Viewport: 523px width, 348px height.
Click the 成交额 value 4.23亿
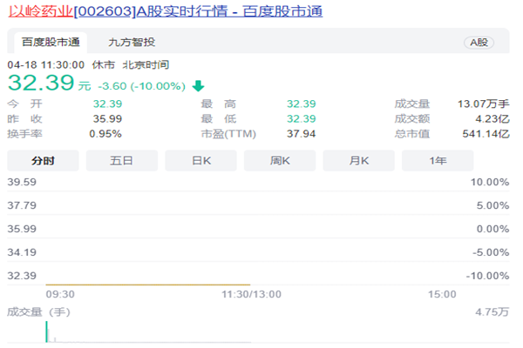tap(492, 119)
